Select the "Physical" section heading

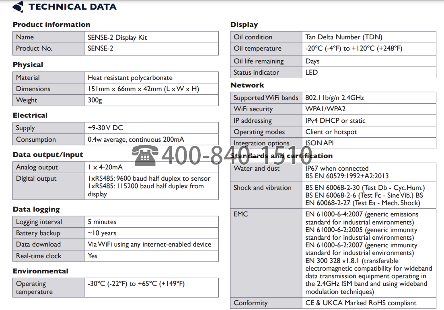28,65
